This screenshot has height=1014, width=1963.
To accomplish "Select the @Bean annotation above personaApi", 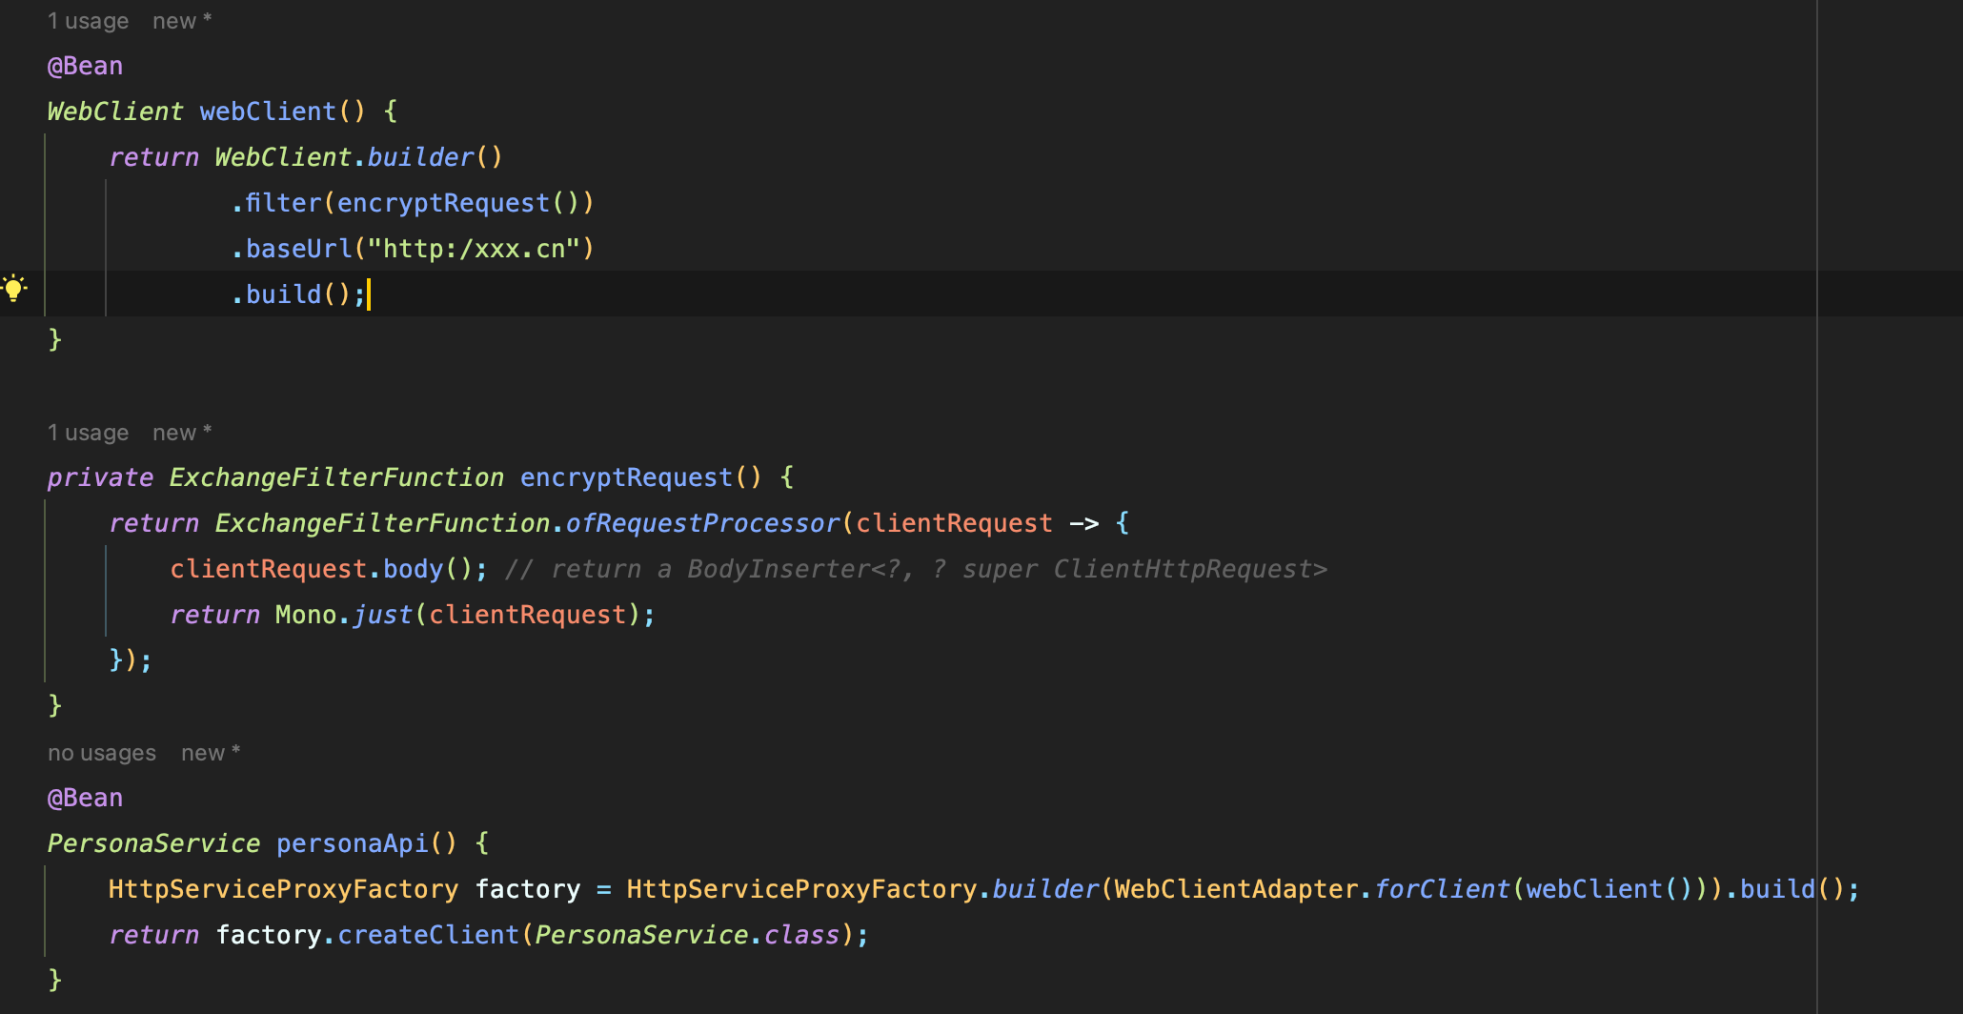I will tap(85, 797).
